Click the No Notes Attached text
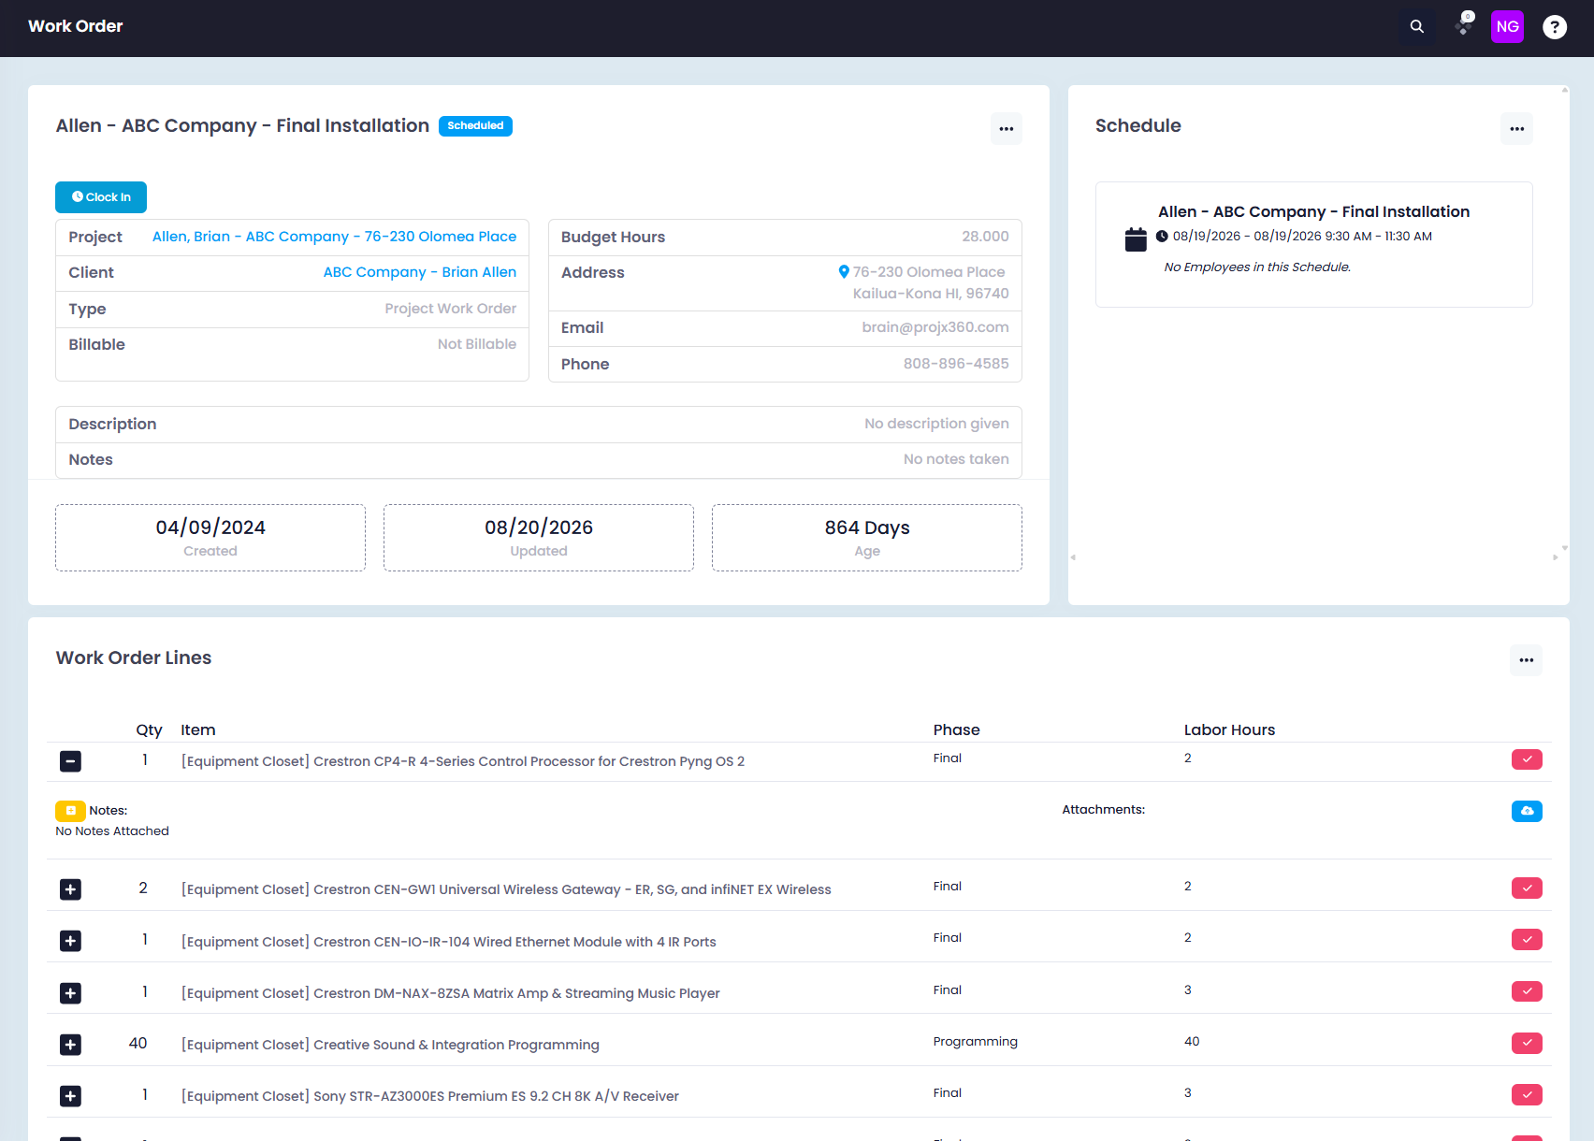Image resolution: width=1594 pixels, height=1141 pixels. pos(112,831)
